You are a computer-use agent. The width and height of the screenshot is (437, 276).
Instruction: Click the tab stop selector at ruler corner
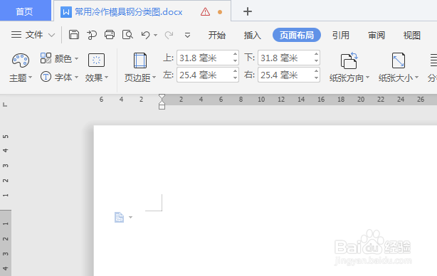tap(5, 105)
